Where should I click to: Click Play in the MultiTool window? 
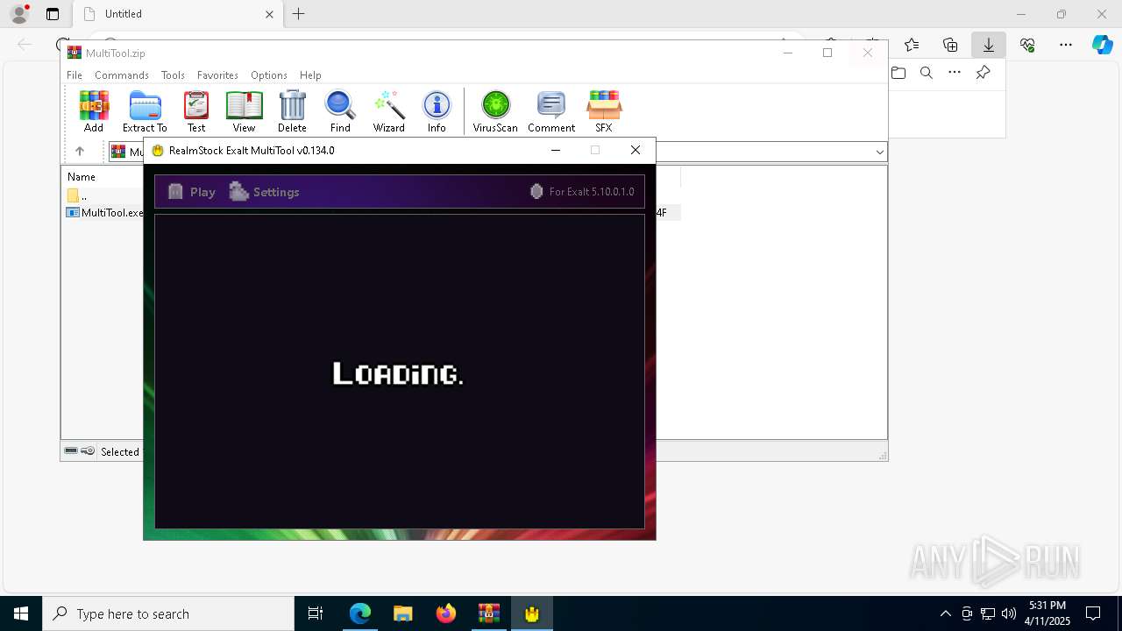(x=191, y=192)
